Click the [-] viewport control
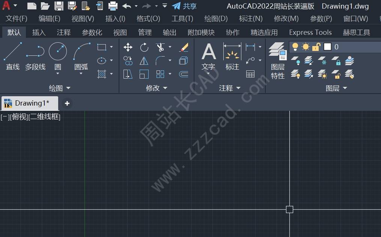381x237 pixels. click(5, 117)
